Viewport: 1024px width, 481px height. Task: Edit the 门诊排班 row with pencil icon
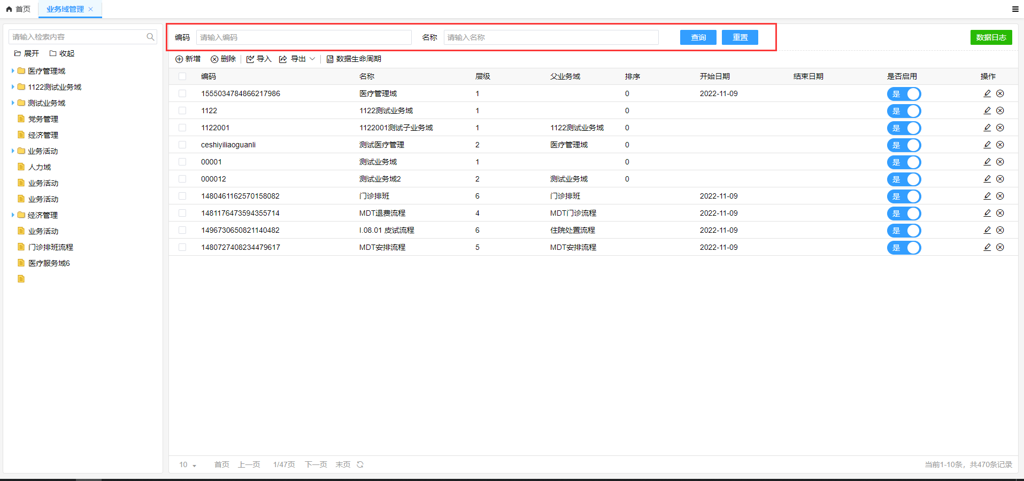point(987,196)
